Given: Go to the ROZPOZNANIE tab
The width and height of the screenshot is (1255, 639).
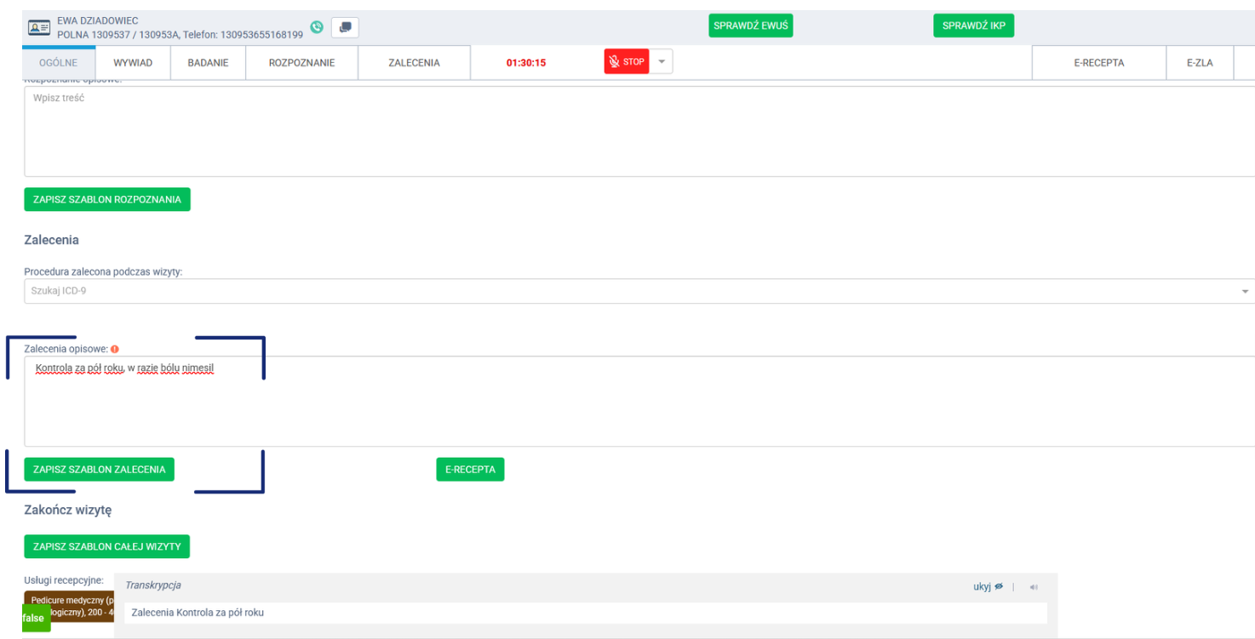Looking at the screenshot, I should pyautogui.click(x=301, y=63).
